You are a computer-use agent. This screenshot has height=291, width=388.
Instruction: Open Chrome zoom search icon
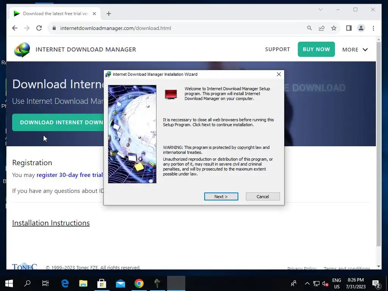(309, 28)
